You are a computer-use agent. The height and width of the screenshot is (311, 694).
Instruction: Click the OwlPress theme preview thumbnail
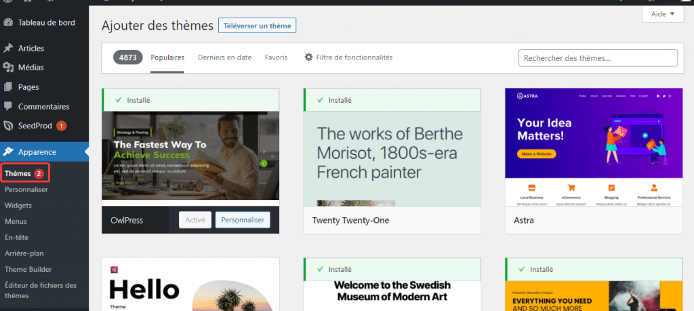point(190,155)
